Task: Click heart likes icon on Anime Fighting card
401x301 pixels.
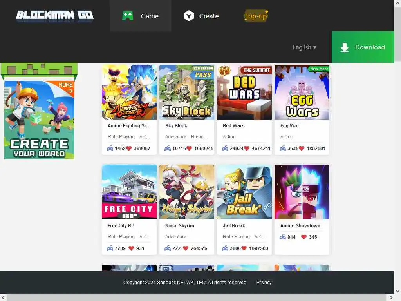Action: [x=129, y=148]
